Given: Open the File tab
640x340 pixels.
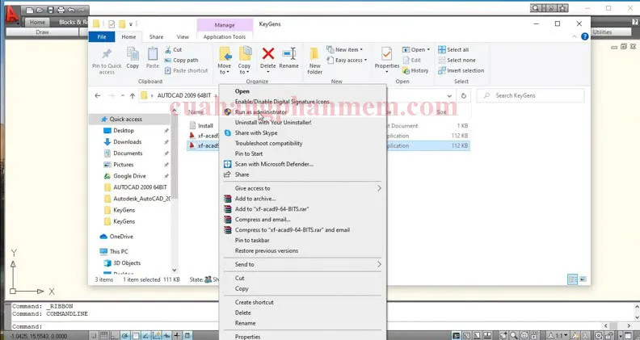Looking at the screenshot, I should pyautogui.click(x=102, y=36).
